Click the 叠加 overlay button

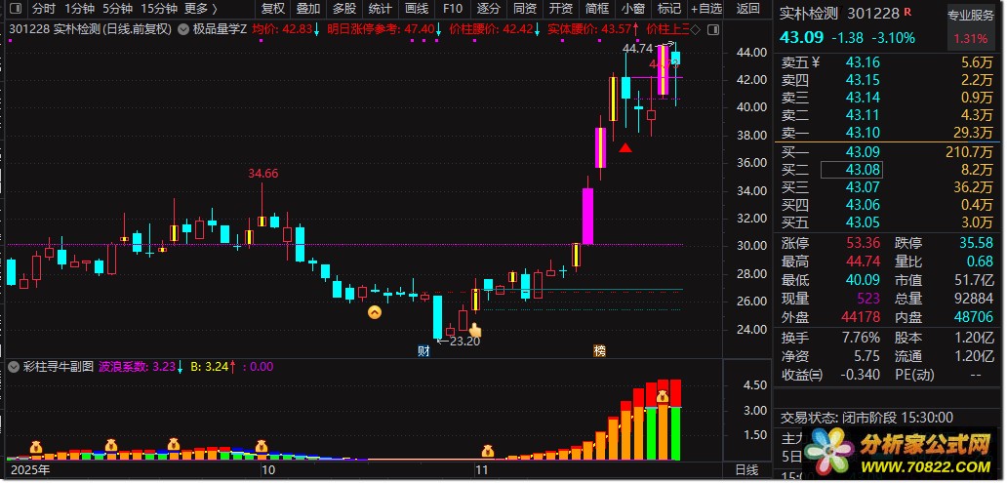[x=308, y=9]
